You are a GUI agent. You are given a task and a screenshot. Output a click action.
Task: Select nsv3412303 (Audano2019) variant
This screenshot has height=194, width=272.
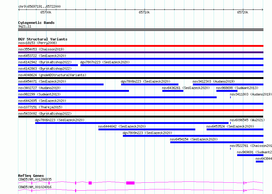coord(228,84)
